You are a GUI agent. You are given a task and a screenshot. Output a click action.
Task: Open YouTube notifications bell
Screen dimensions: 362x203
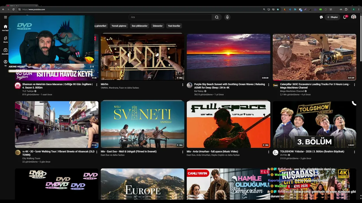click(x=345, y=17)
